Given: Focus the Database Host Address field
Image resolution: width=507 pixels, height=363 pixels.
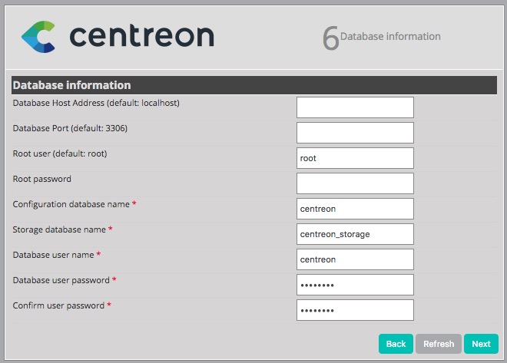Looking at the screenshot, I should point(355,107).
